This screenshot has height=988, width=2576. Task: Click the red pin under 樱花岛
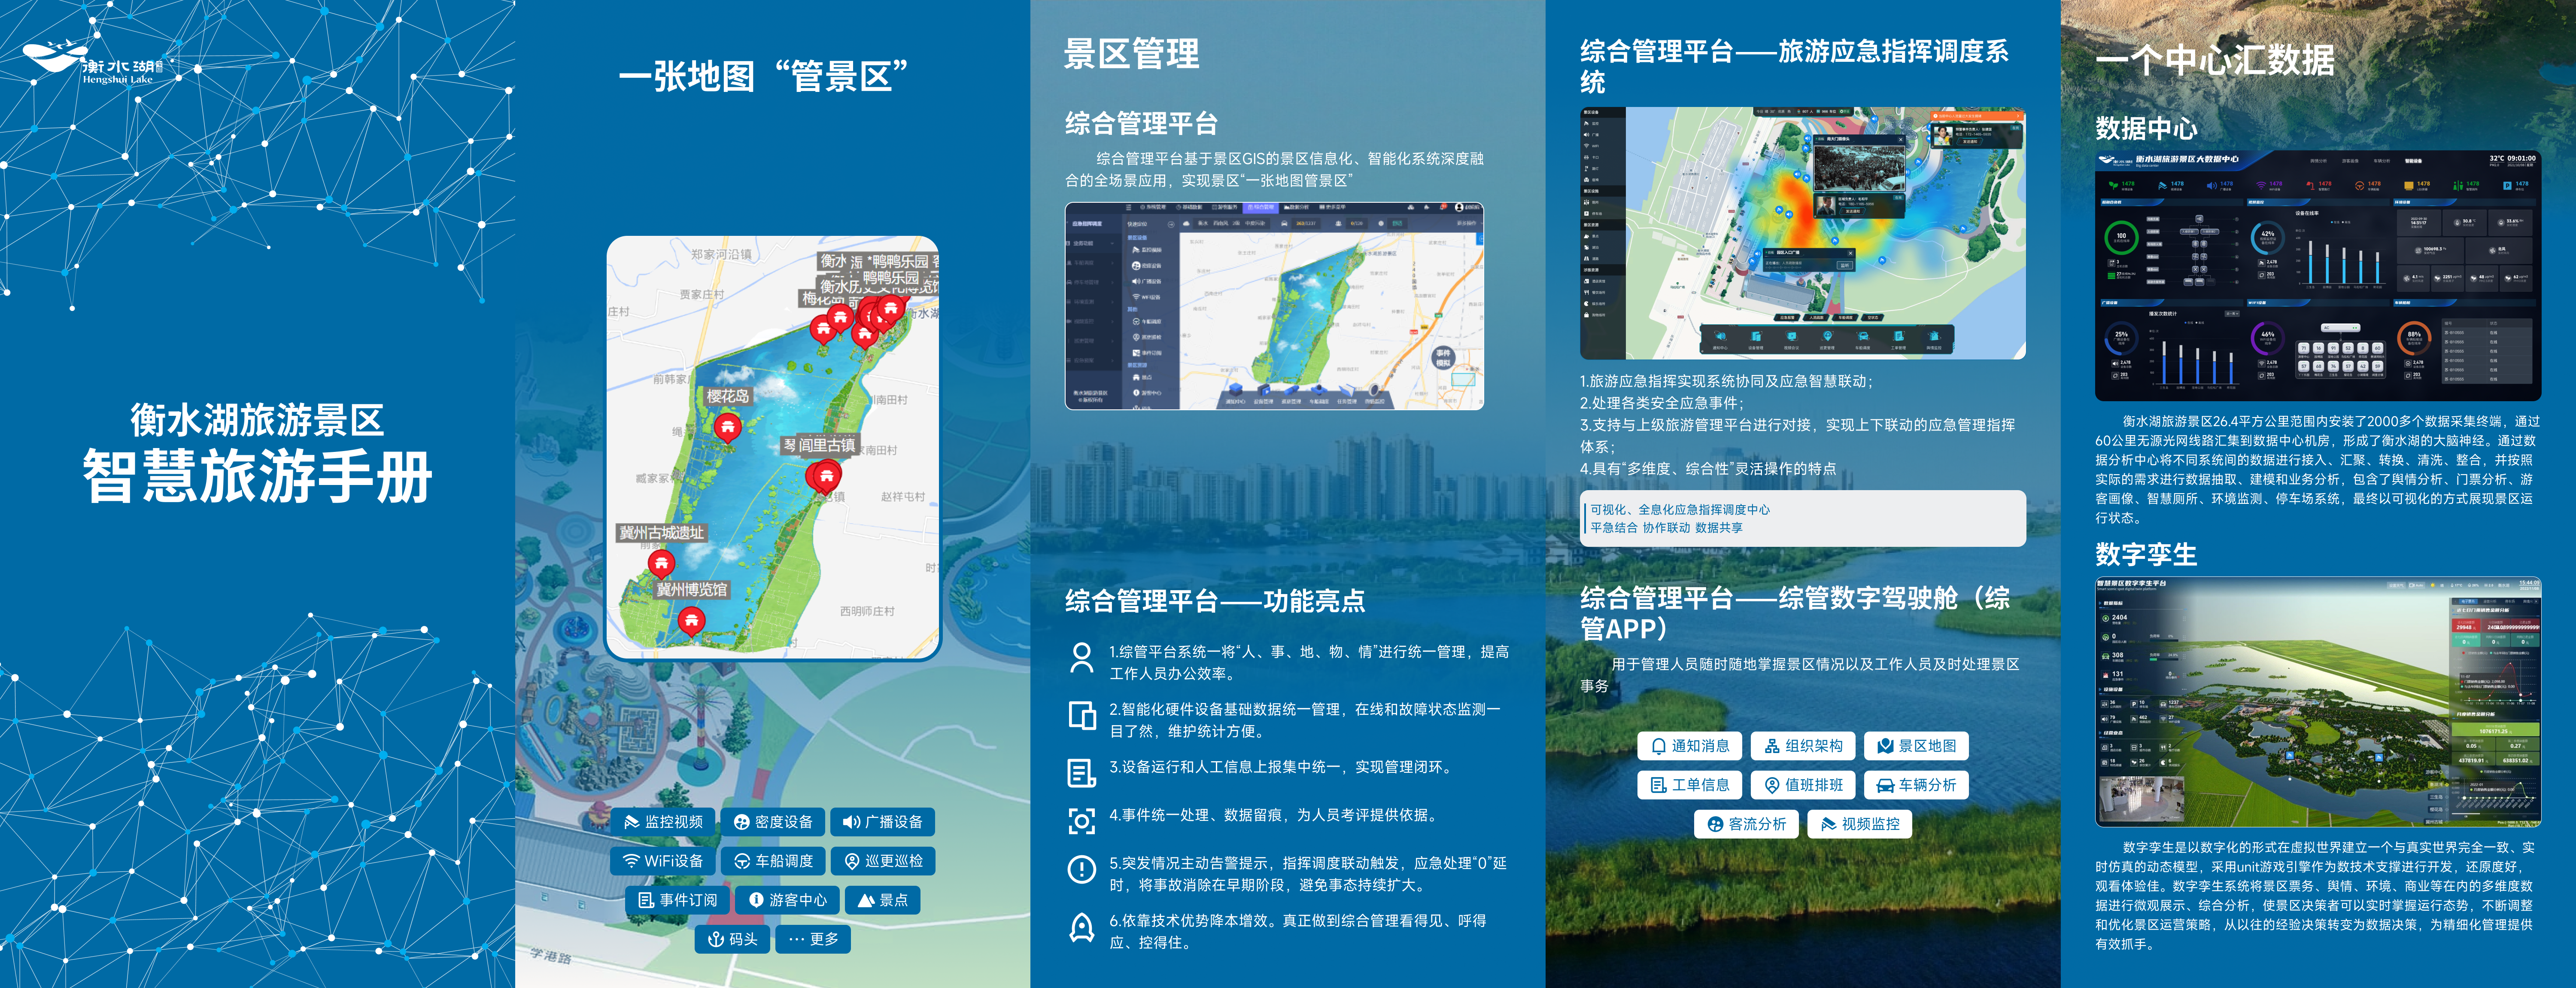tap(728, 427)
